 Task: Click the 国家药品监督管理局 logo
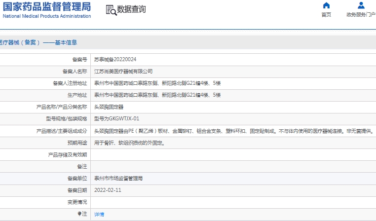(x=47, y=7)
